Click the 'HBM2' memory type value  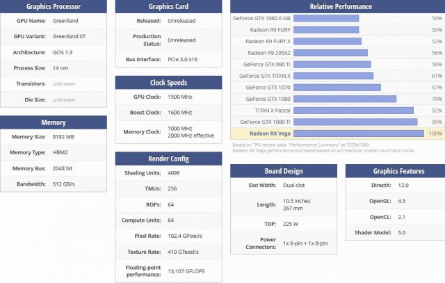tap(60, 152)
